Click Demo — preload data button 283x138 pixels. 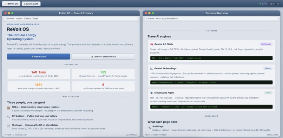pos(103,57)
